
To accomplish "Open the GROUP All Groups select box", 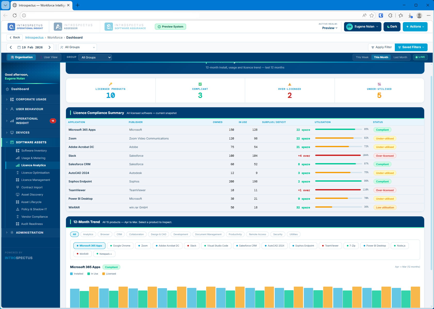I will pos(95,58).
